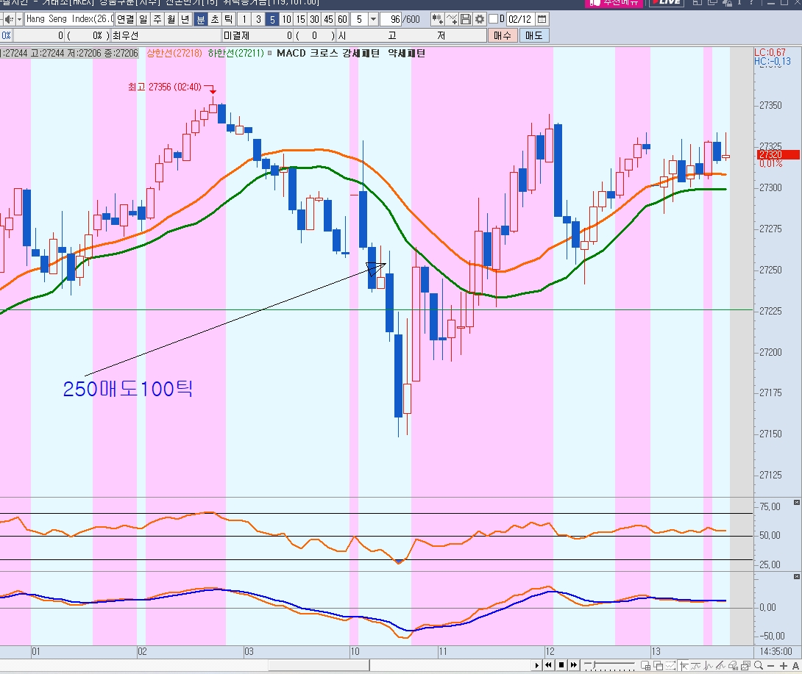Select the 30-minute interval button
The width and height of the screenshot is (802, 674).
(314, 19)
